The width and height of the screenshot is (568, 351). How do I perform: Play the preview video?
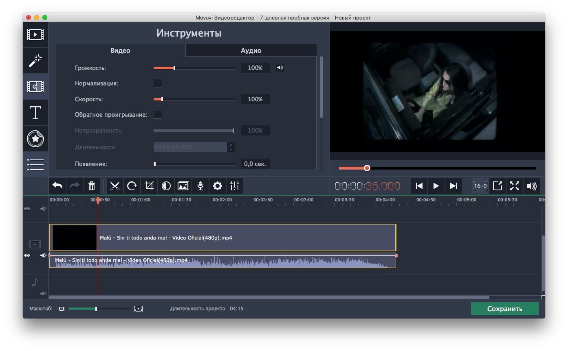pos(436,186)
